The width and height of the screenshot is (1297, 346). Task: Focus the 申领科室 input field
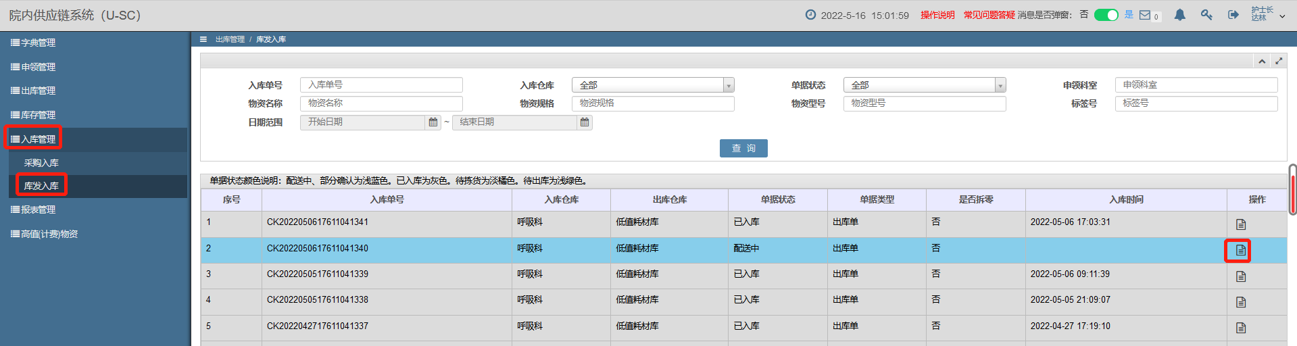tap(1196, 84)
